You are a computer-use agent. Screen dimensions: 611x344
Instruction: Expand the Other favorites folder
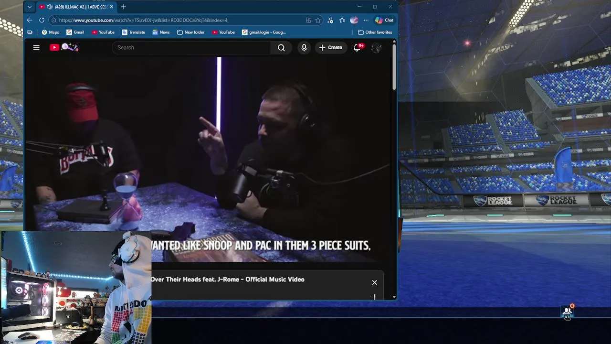pos(375,32)
